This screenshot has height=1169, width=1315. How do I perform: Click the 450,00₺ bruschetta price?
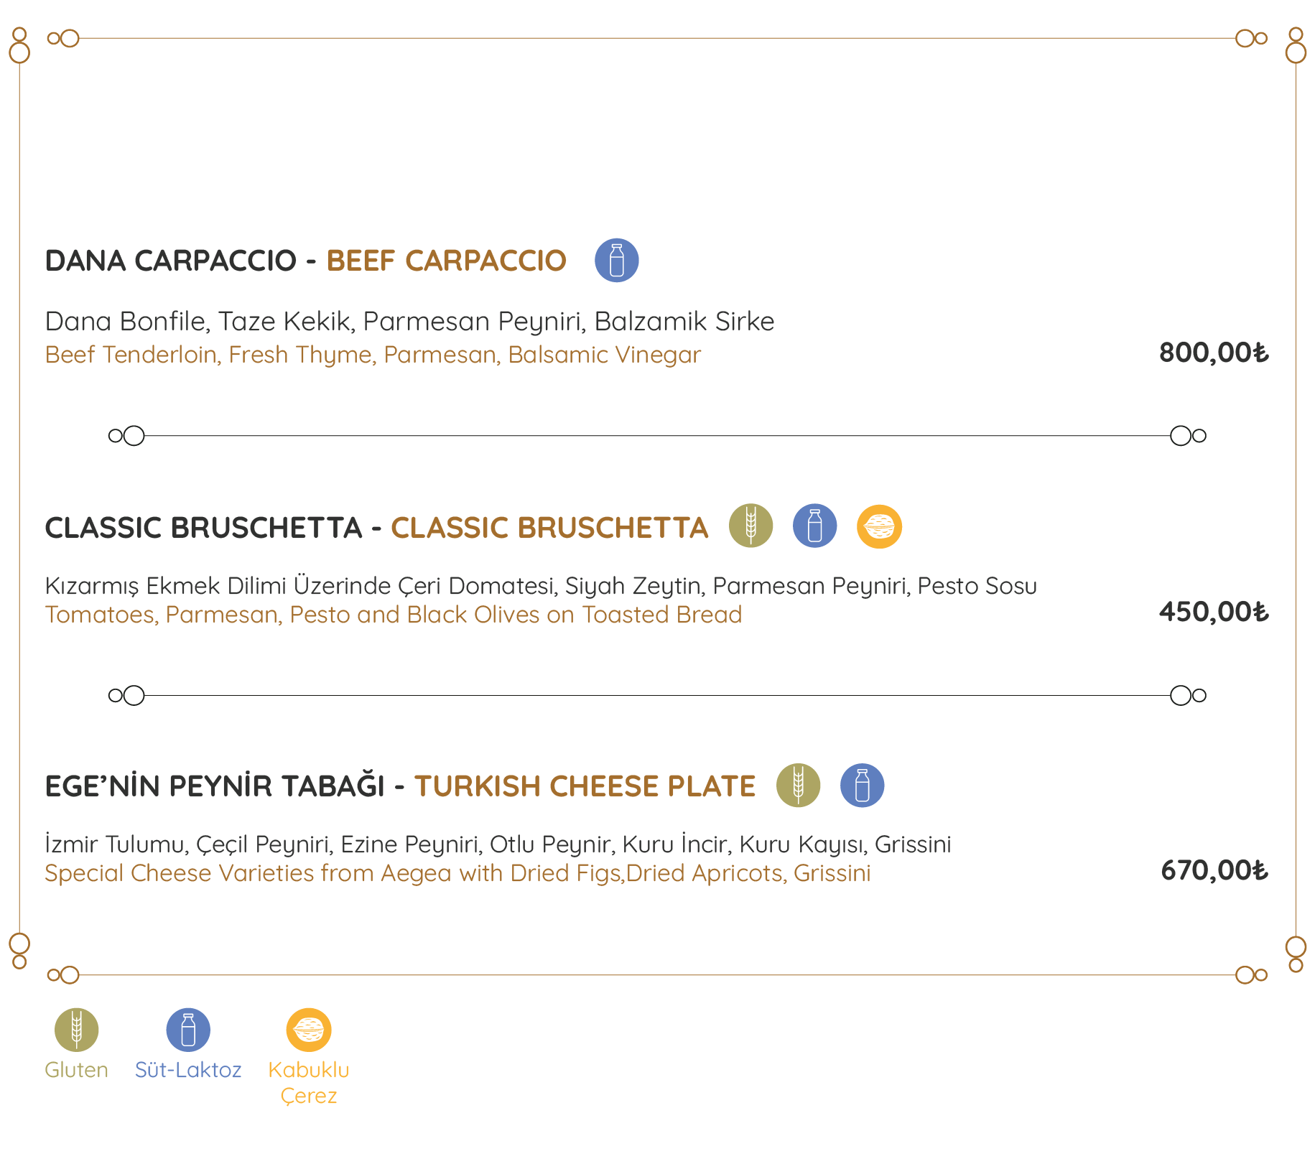pos(1214,612)
